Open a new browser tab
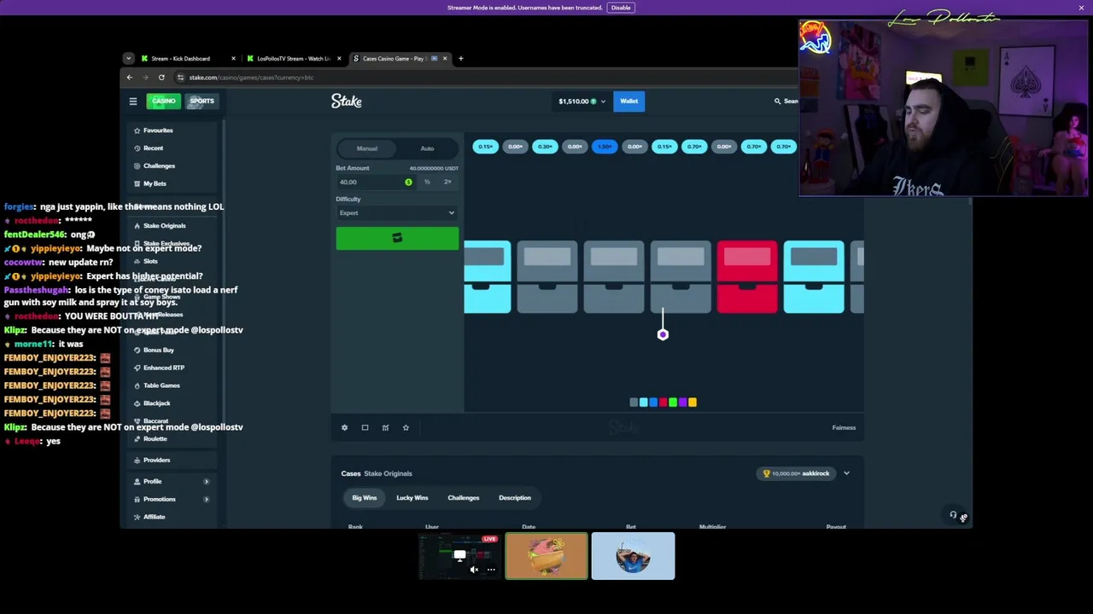This screenshot has width=1093, height=614. pos(460,59)
